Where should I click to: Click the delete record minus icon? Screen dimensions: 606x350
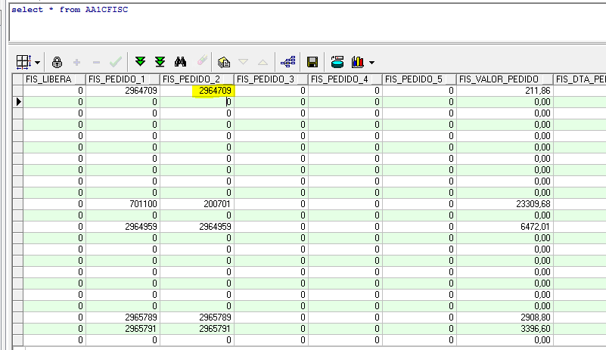point(96,62)
